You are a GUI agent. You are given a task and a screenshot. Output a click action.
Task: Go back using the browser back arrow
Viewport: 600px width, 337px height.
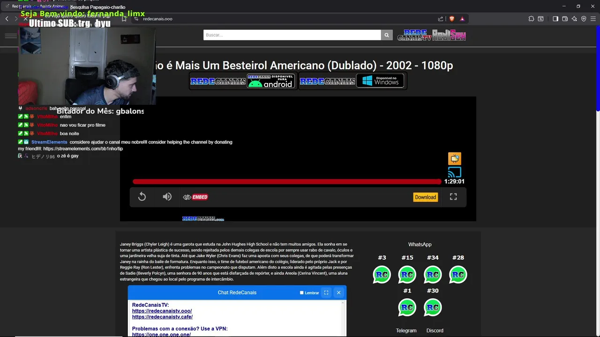(7, 19)
